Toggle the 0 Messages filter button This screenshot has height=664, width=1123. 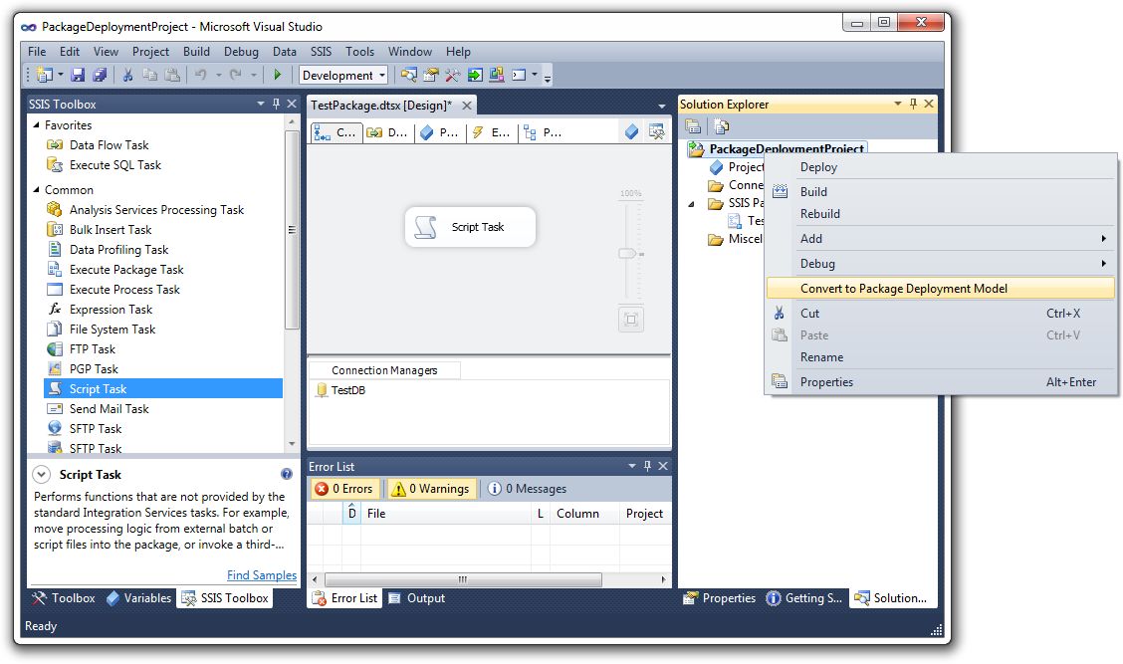527,489
